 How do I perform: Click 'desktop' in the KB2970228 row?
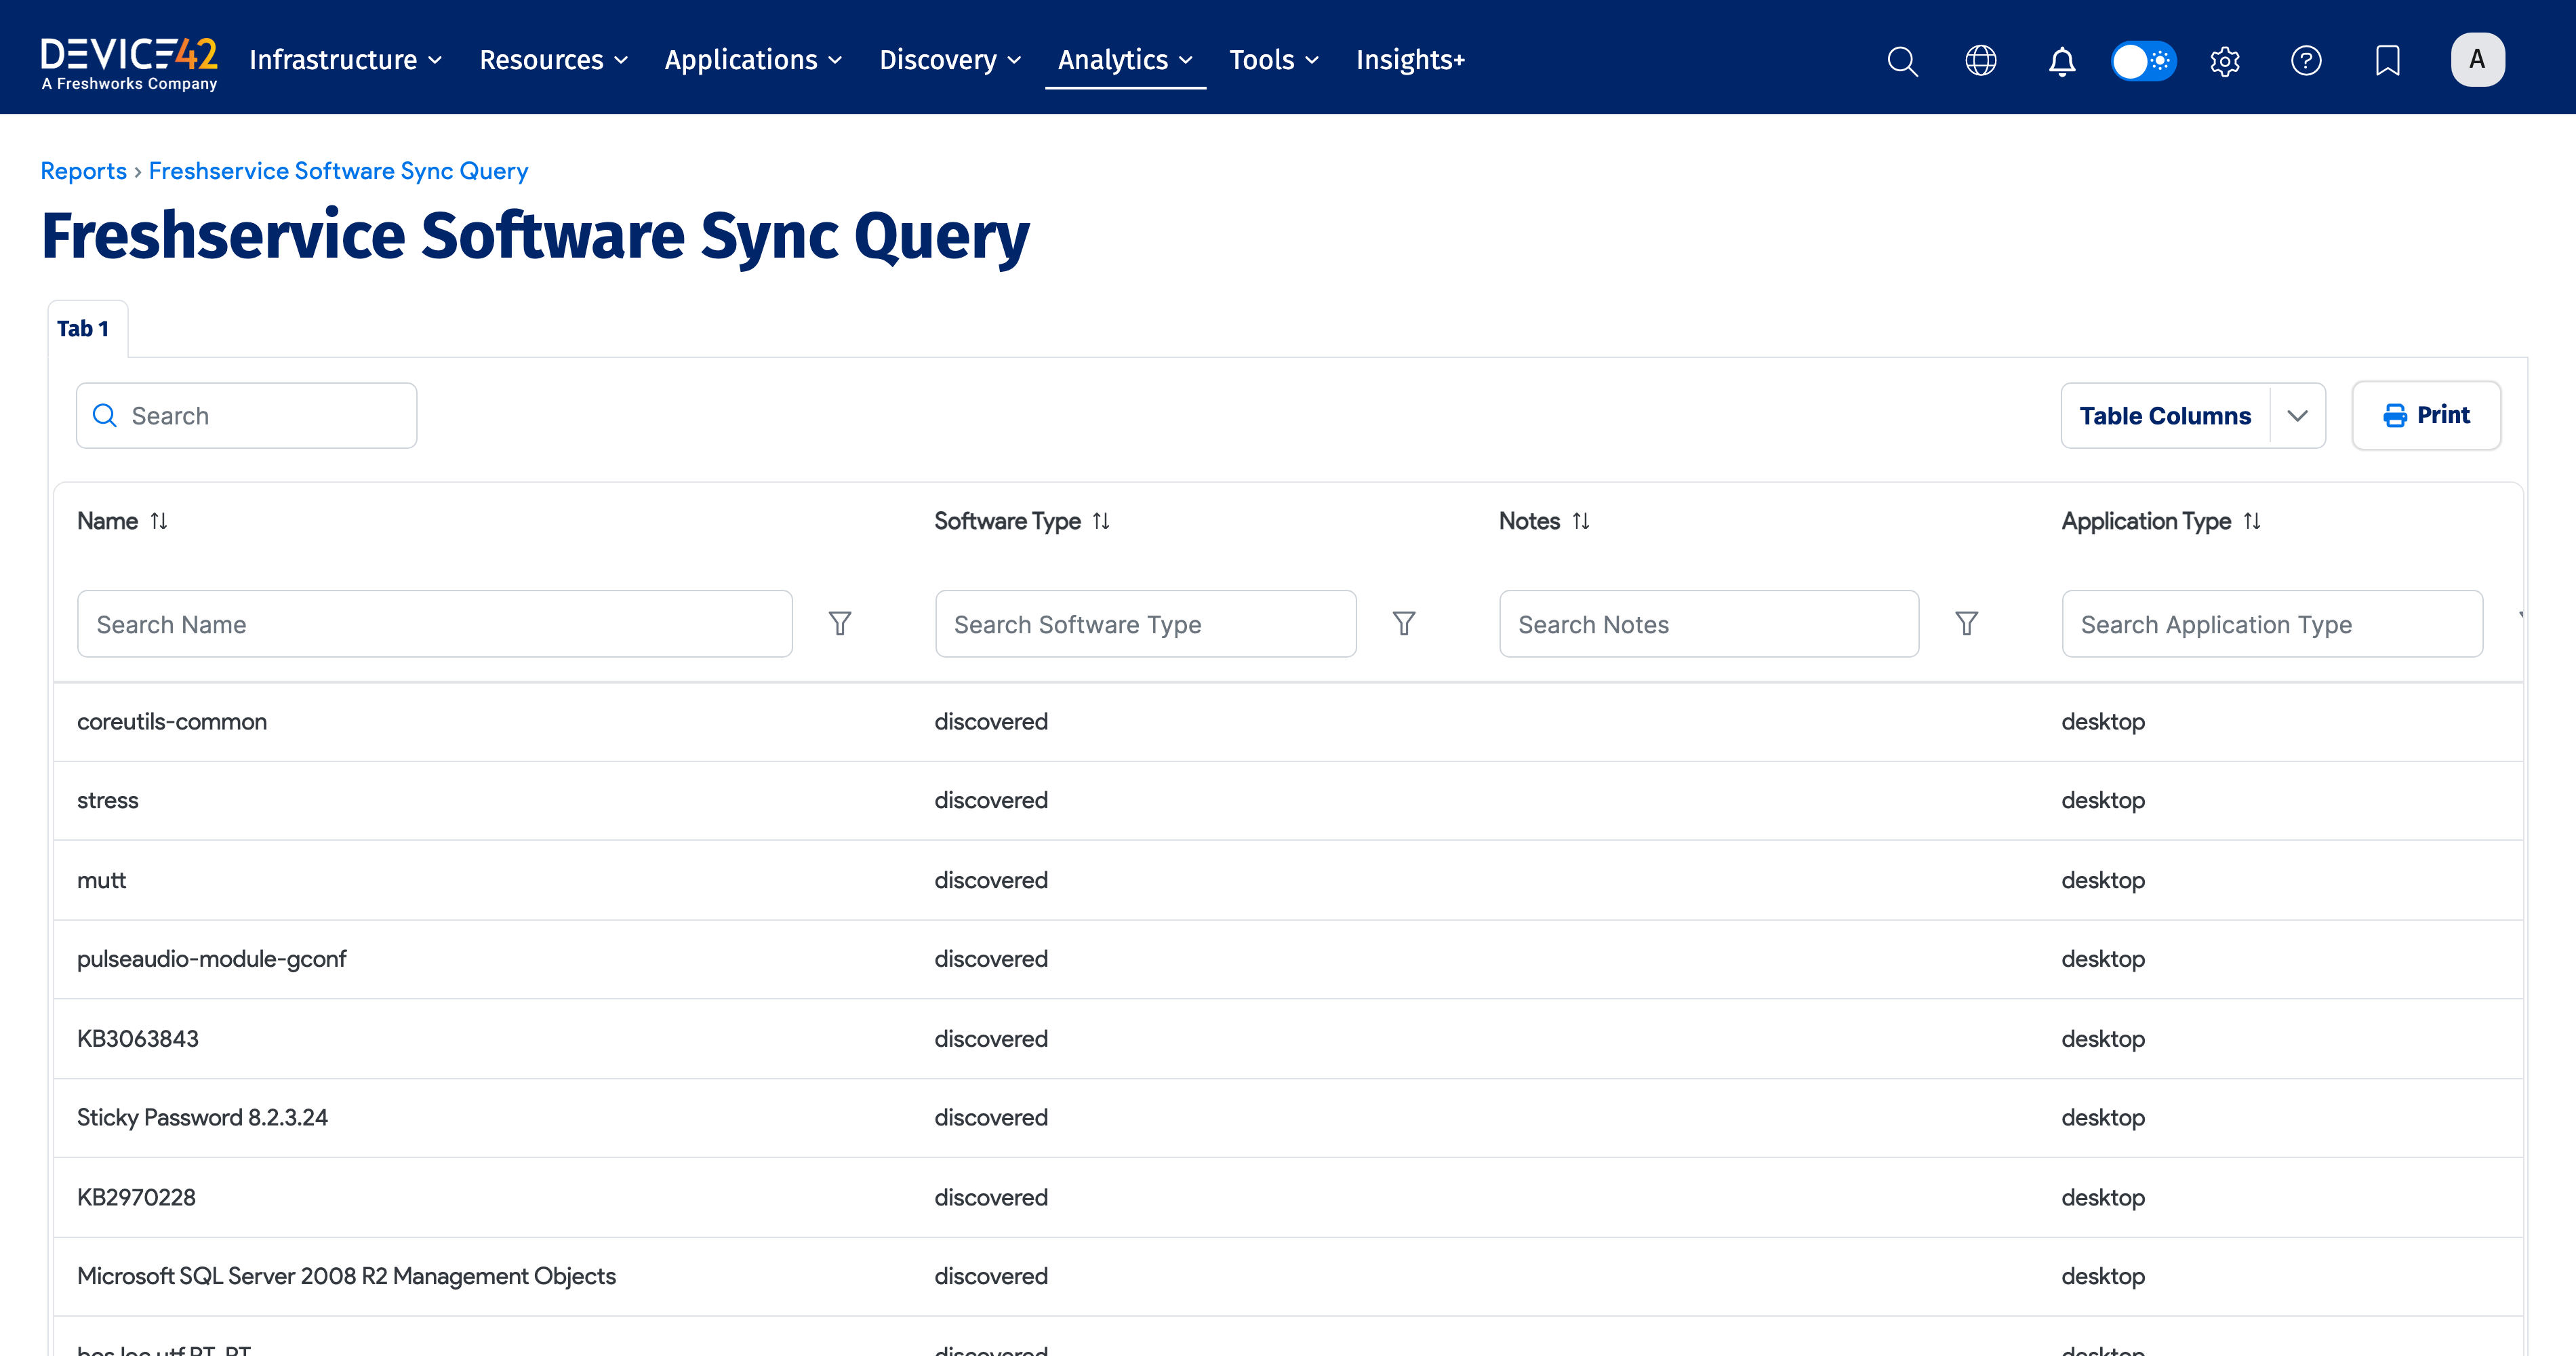click(2103, 1198)
